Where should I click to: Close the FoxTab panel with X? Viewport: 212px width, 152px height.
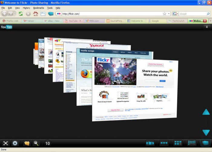tap(207, 27)
